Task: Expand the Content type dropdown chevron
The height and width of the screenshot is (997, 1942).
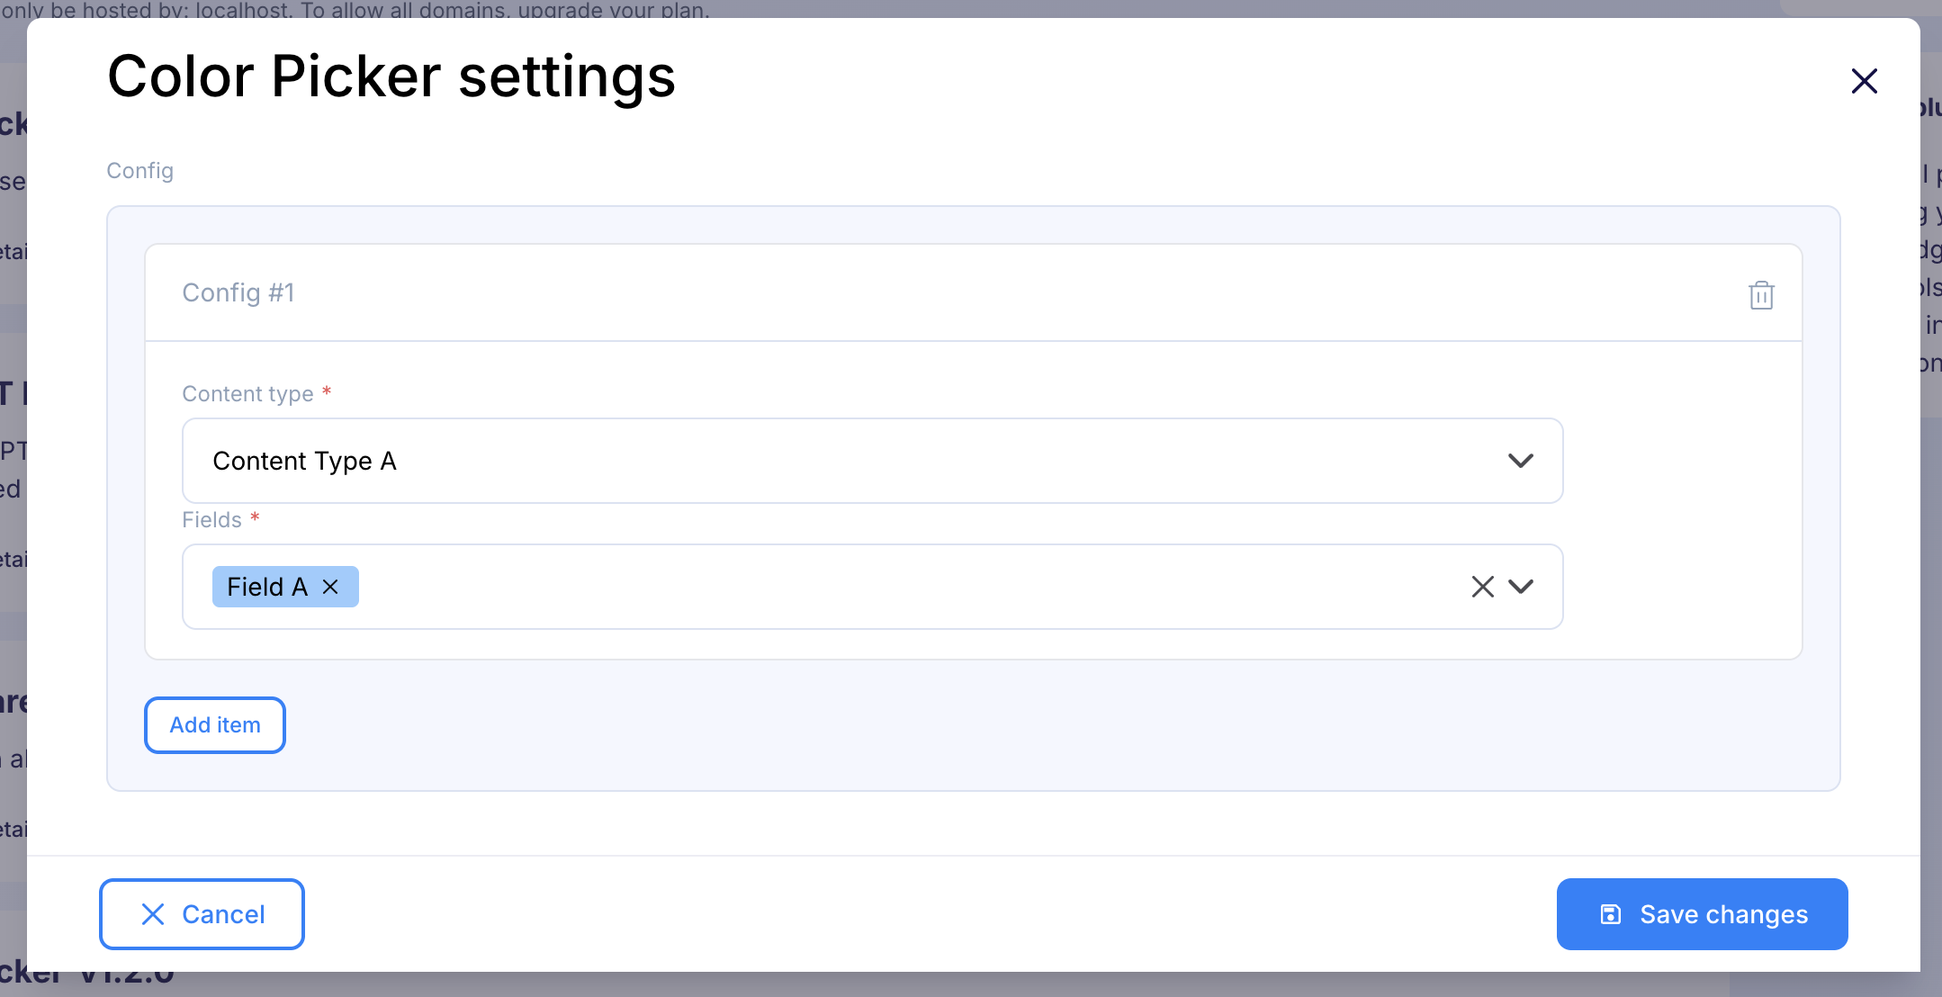Action: (1520, 461)
